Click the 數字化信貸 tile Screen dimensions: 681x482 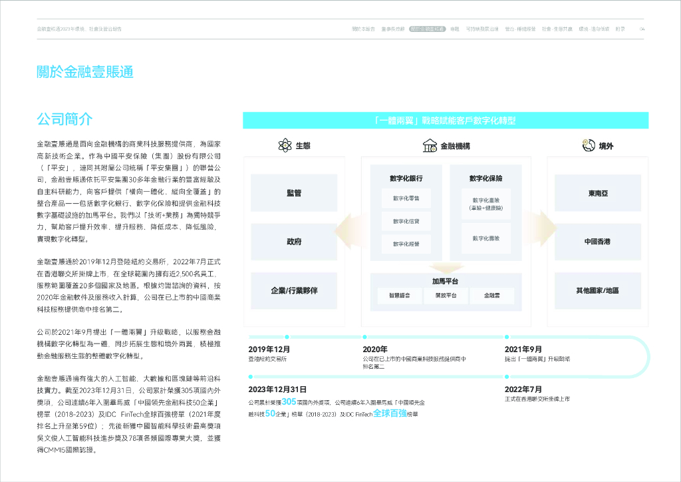tap(406, 221)
